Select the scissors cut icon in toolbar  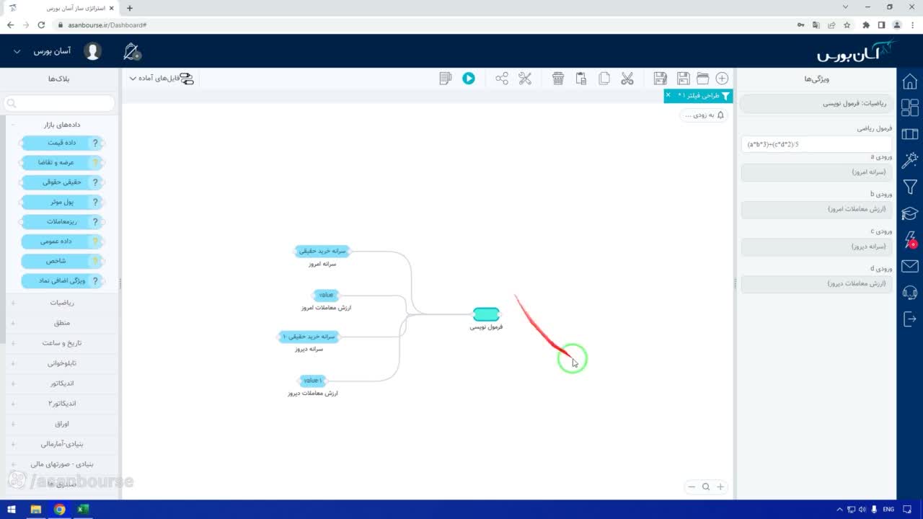click(627, 79)
